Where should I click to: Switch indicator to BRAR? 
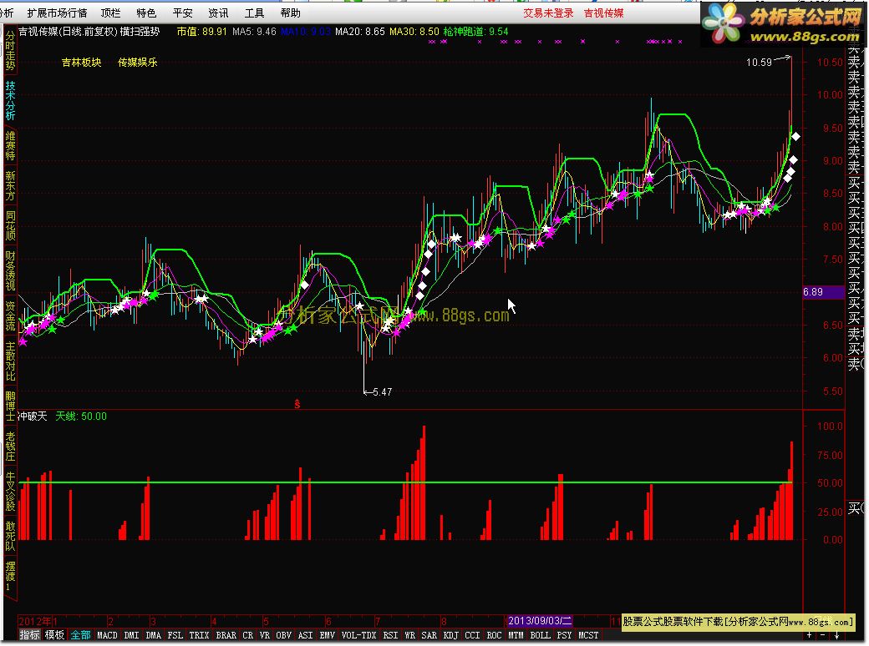[226, 635]
